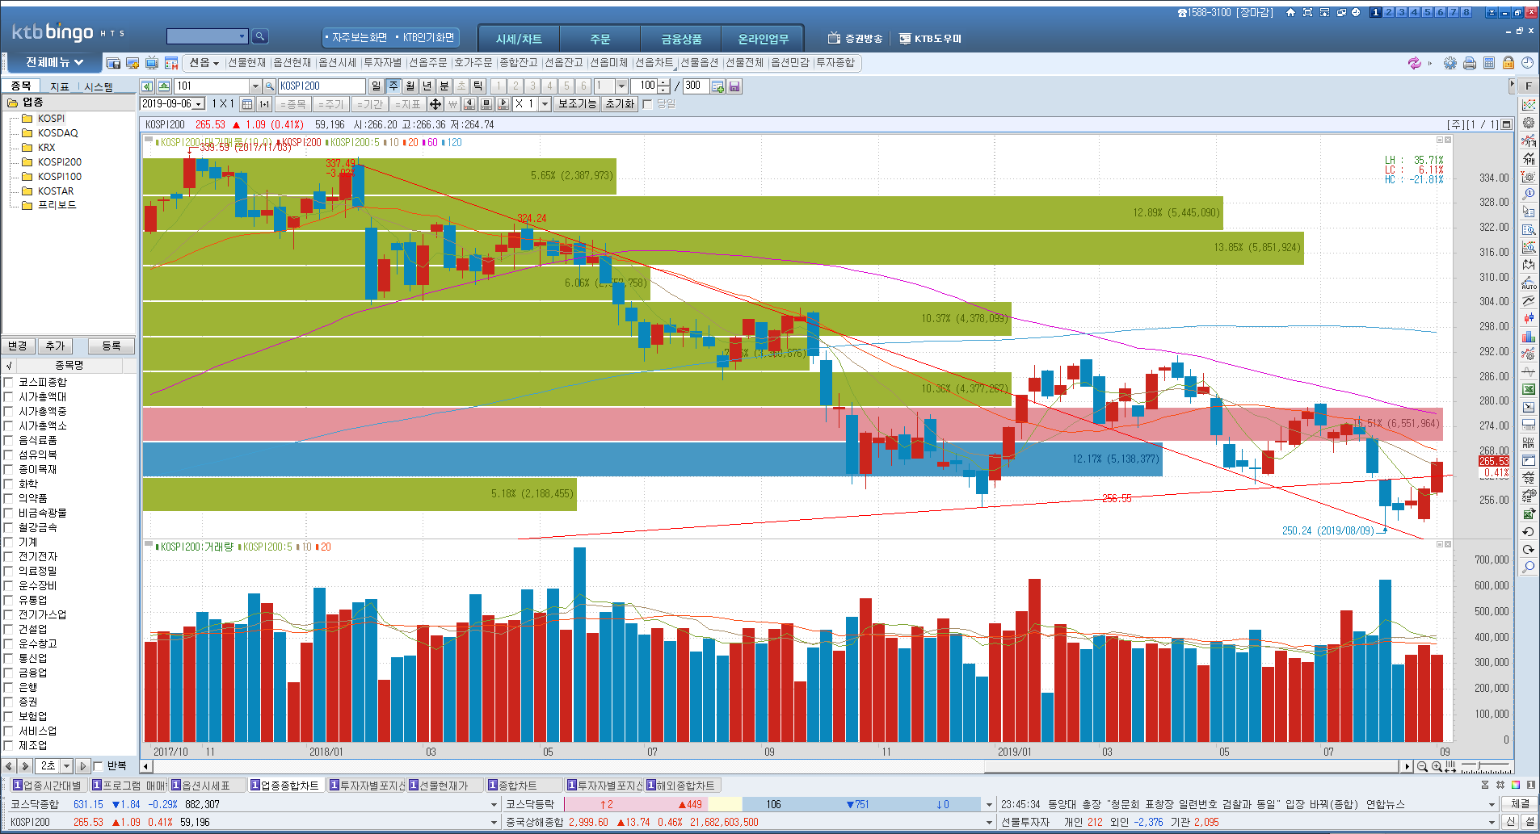
Task: Click the grid table view icon beside 1 X 1
Action: (247, 104)
